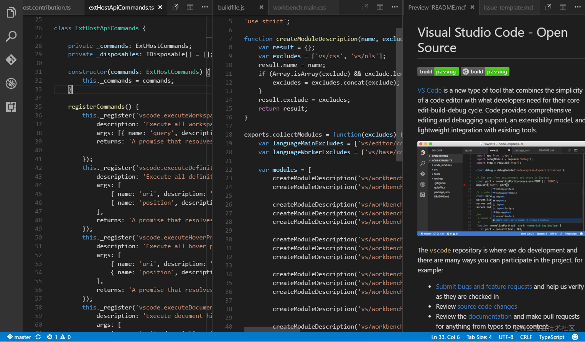Open the TypeScript language mode selector
The height and width of the screenshot is (342, 585).
pyautogui.click(x=551, y=337)
